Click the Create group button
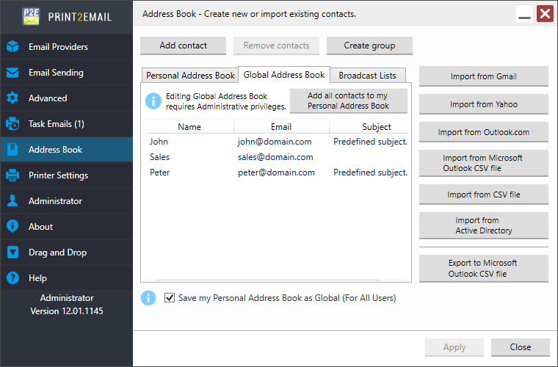The image size is (558, 367). pos(369,46)
